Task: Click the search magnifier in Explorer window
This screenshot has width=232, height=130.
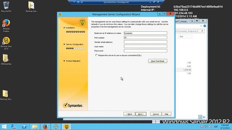Action: coord(202,31)
